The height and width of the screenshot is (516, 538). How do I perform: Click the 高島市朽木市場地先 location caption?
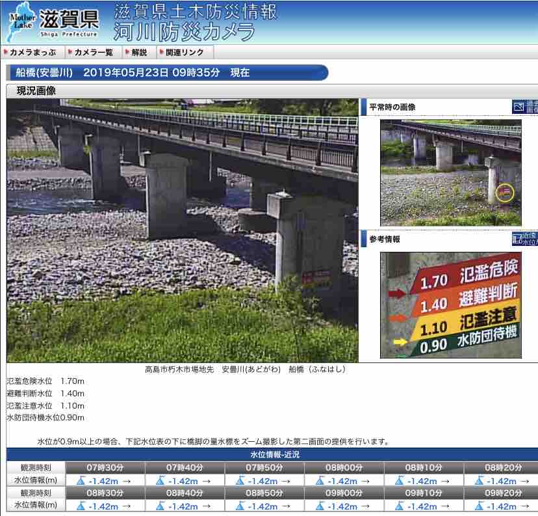(x=245, y=370)
